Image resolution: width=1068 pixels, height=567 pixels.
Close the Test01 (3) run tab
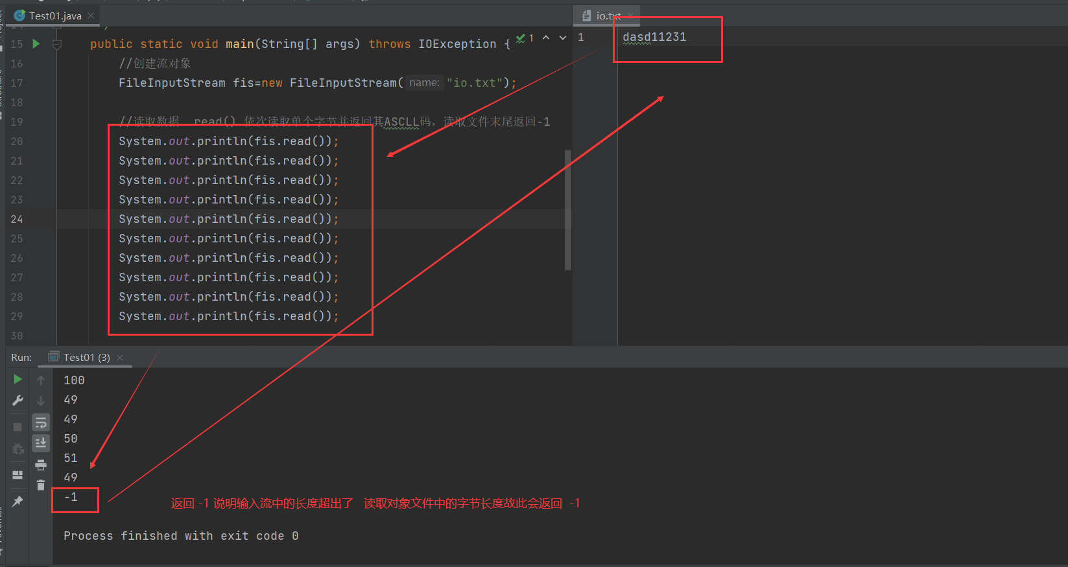click(x=120, y=357)
